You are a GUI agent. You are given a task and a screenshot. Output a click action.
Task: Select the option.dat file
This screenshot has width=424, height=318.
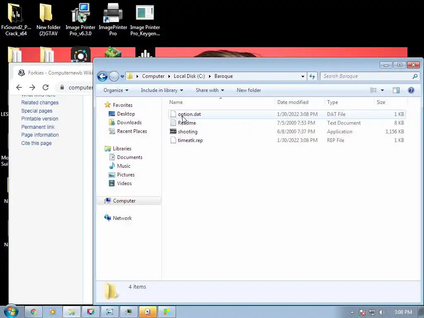tap(287, 114)
